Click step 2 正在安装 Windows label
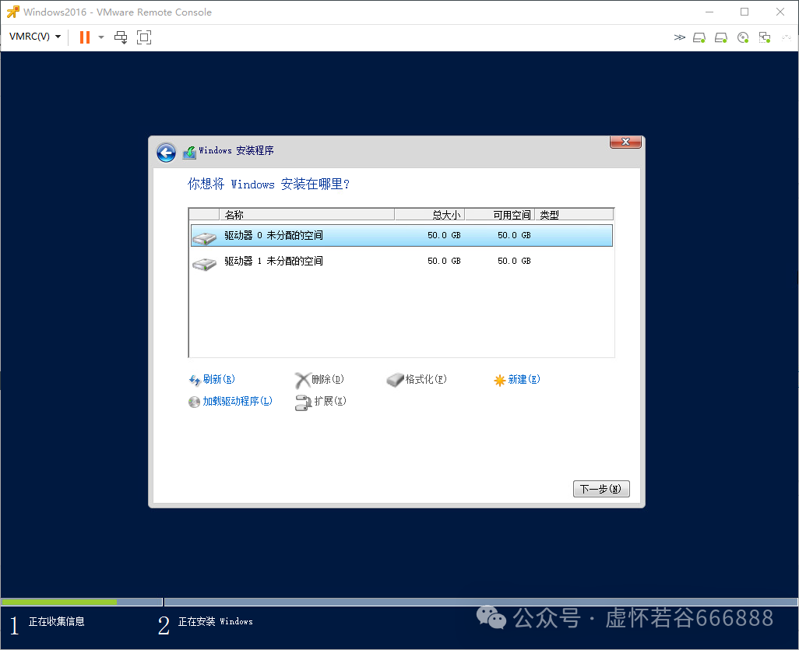799x650 pixels. pyautogui.click(x=215, y=621)
